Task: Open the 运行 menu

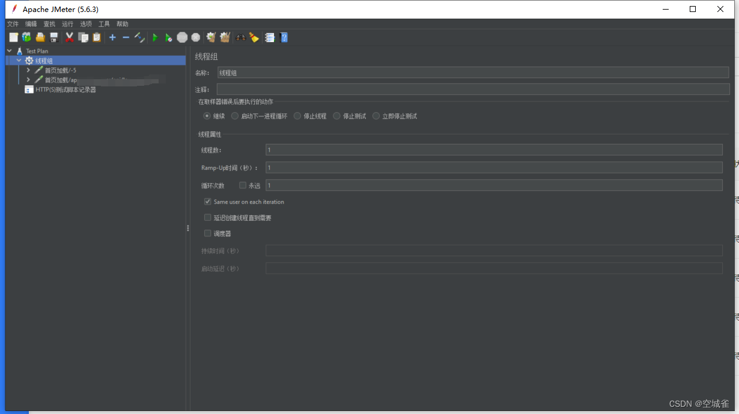Action: click(67, 24)
